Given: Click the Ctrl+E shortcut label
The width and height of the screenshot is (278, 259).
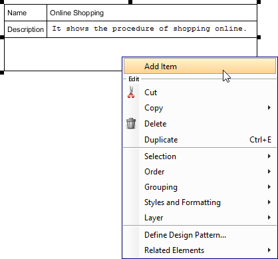Looking at the screenshot, I should click(260, 140).
